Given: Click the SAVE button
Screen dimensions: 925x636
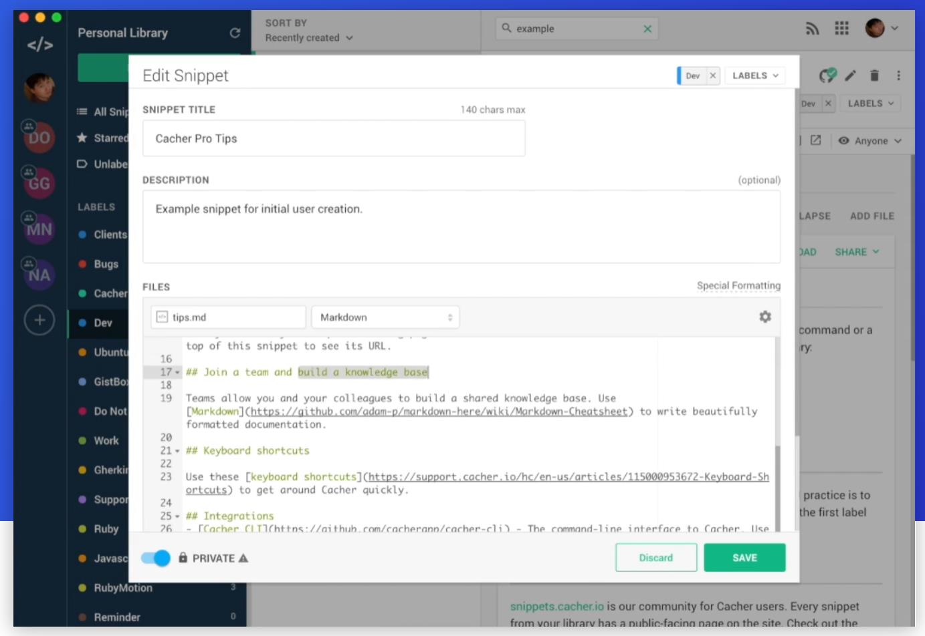Looking at the screenshot, I should coord(744,558).
